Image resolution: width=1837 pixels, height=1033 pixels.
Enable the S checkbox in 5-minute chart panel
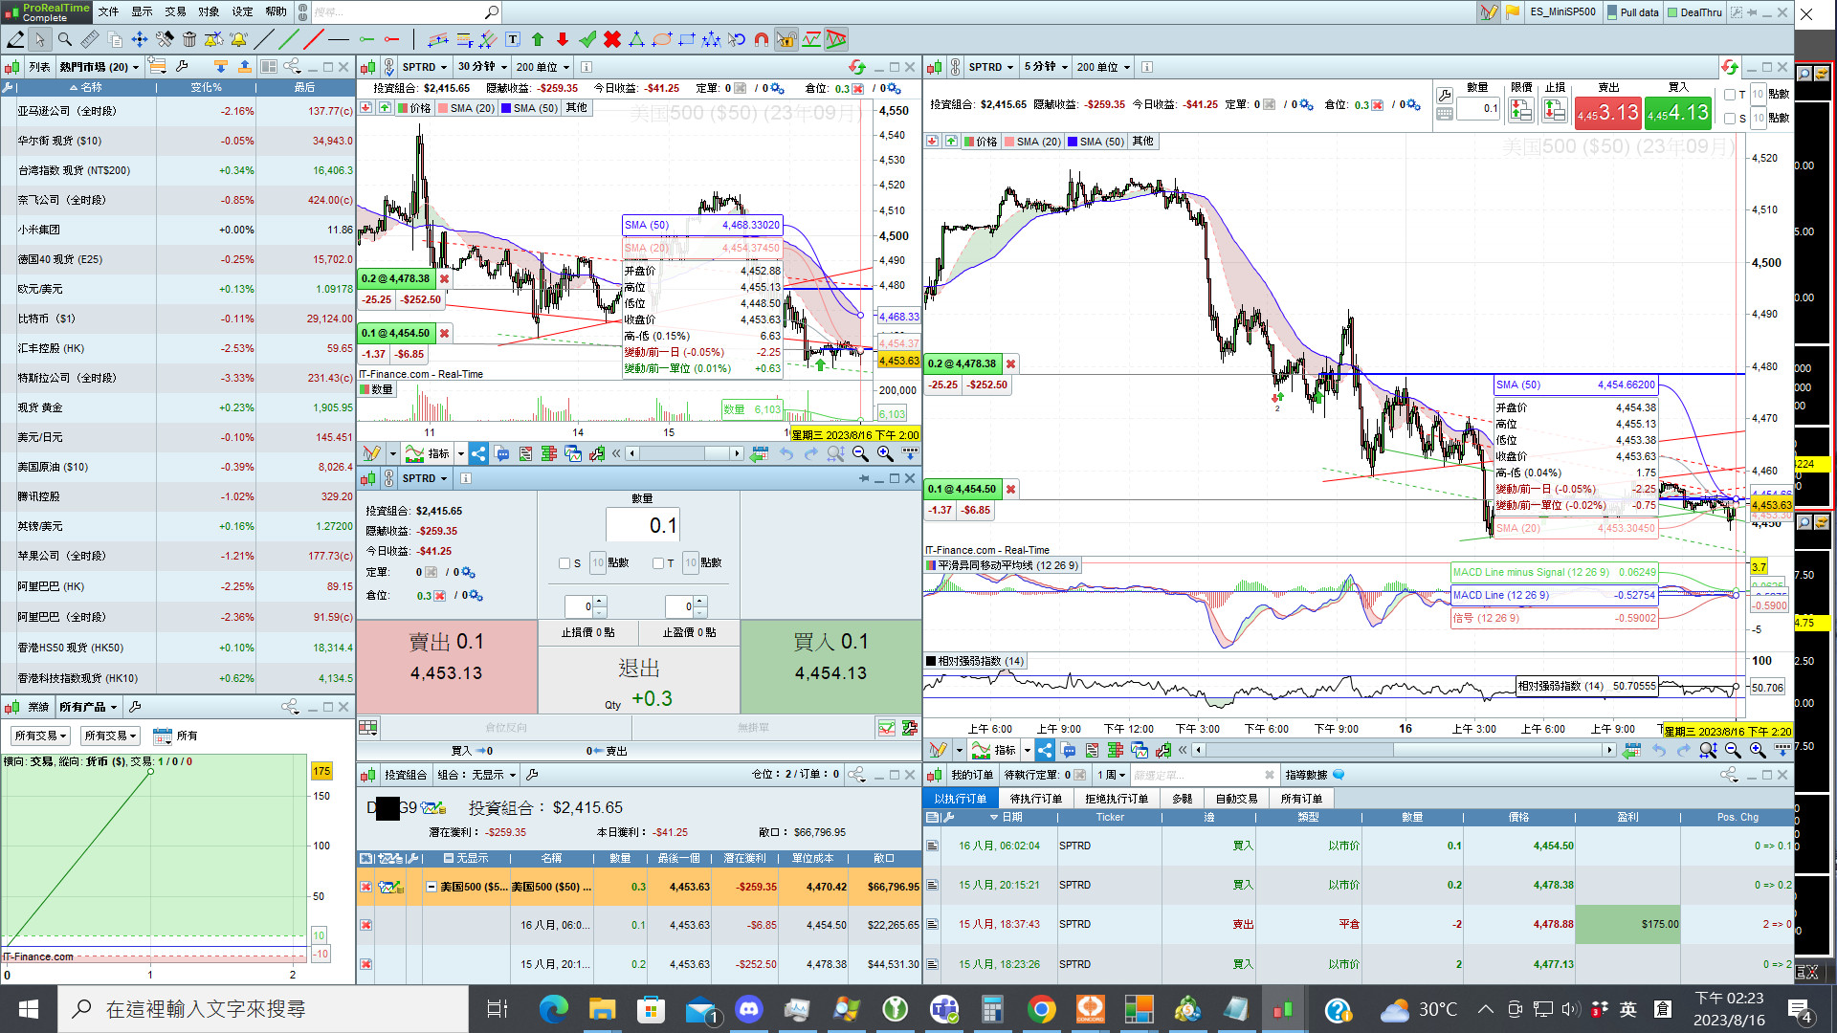point(1729,119)
